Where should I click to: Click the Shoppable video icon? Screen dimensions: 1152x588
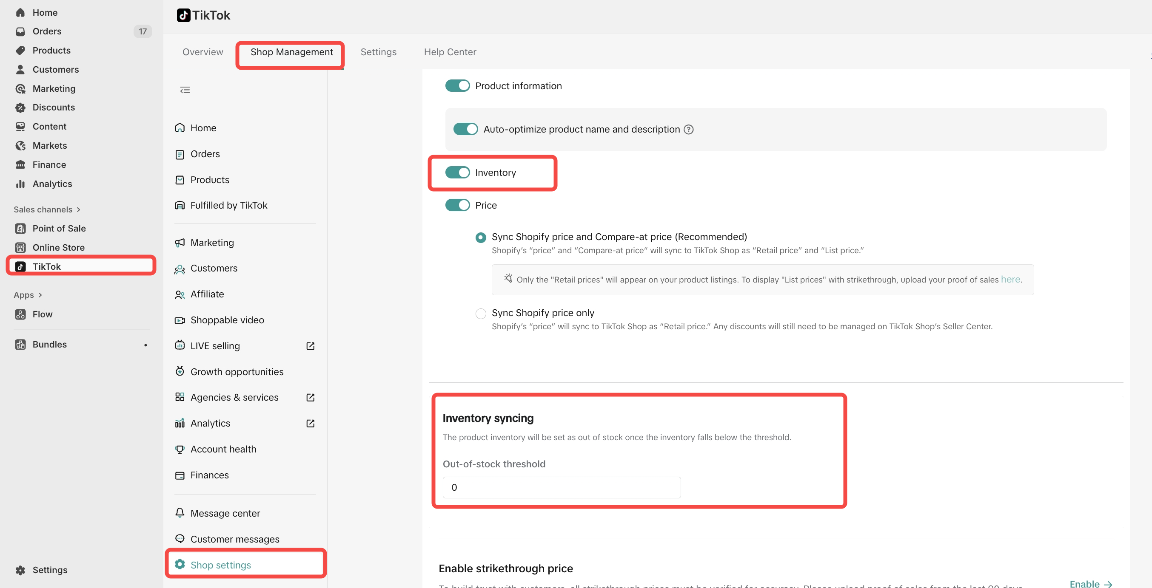pyautogui.click(x=180, y=320)
